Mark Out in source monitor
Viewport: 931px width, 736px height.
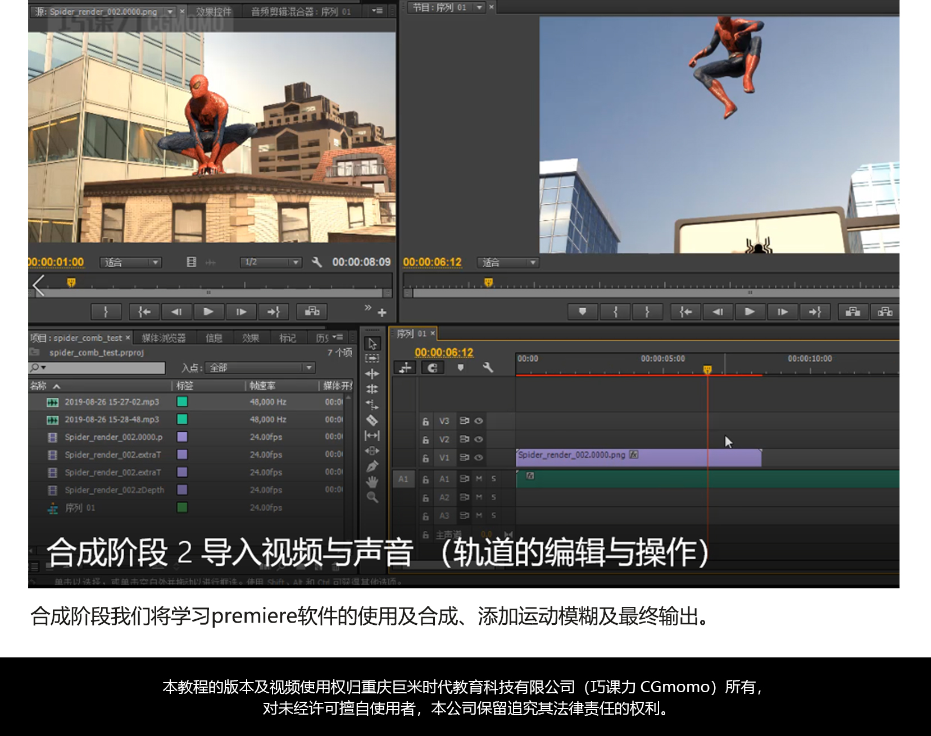(106, 312)
